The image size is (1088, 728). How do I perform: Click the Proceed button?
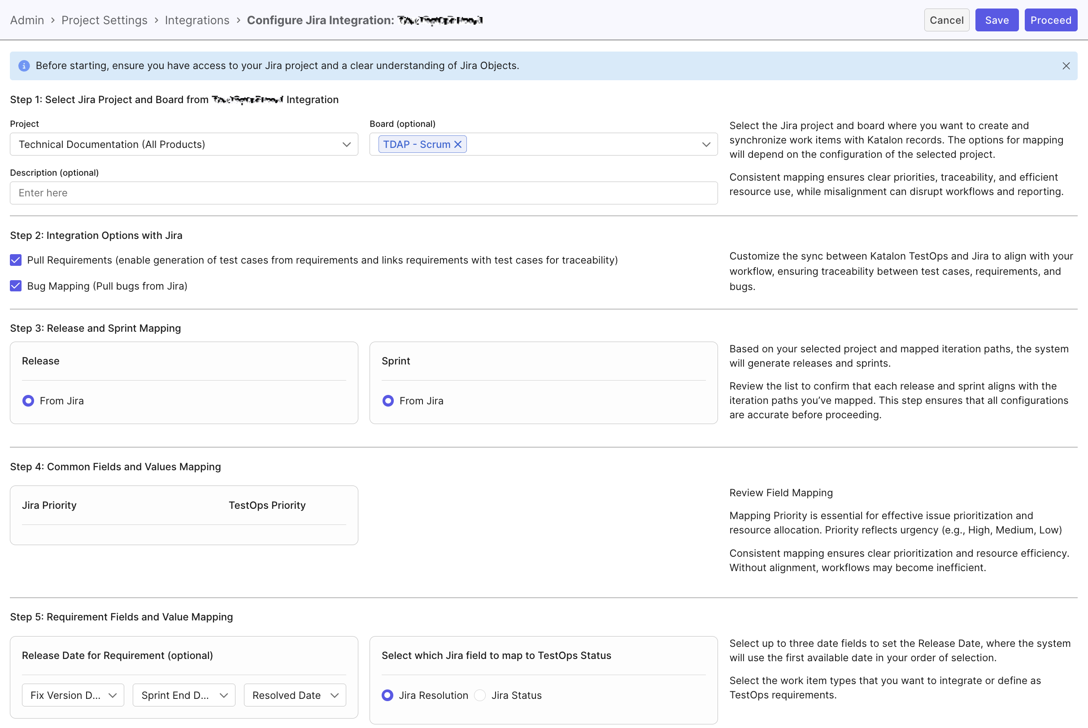click(1050, 20)
